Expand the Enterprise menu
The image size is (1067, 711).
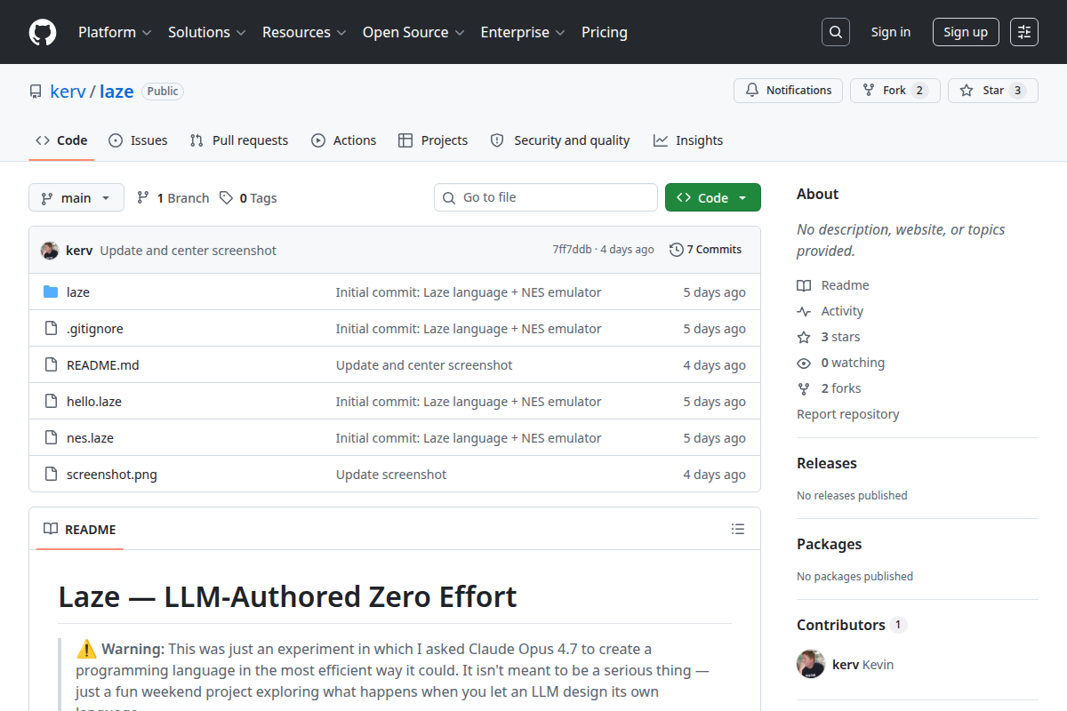[x=523, y=32]
